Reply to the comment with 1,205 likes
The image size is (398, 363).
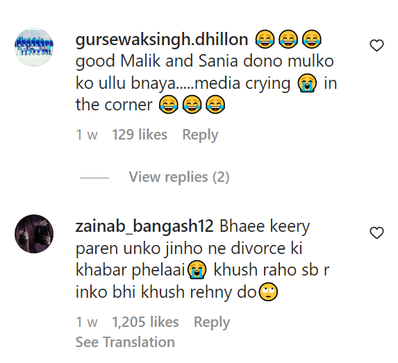[212, 322]
